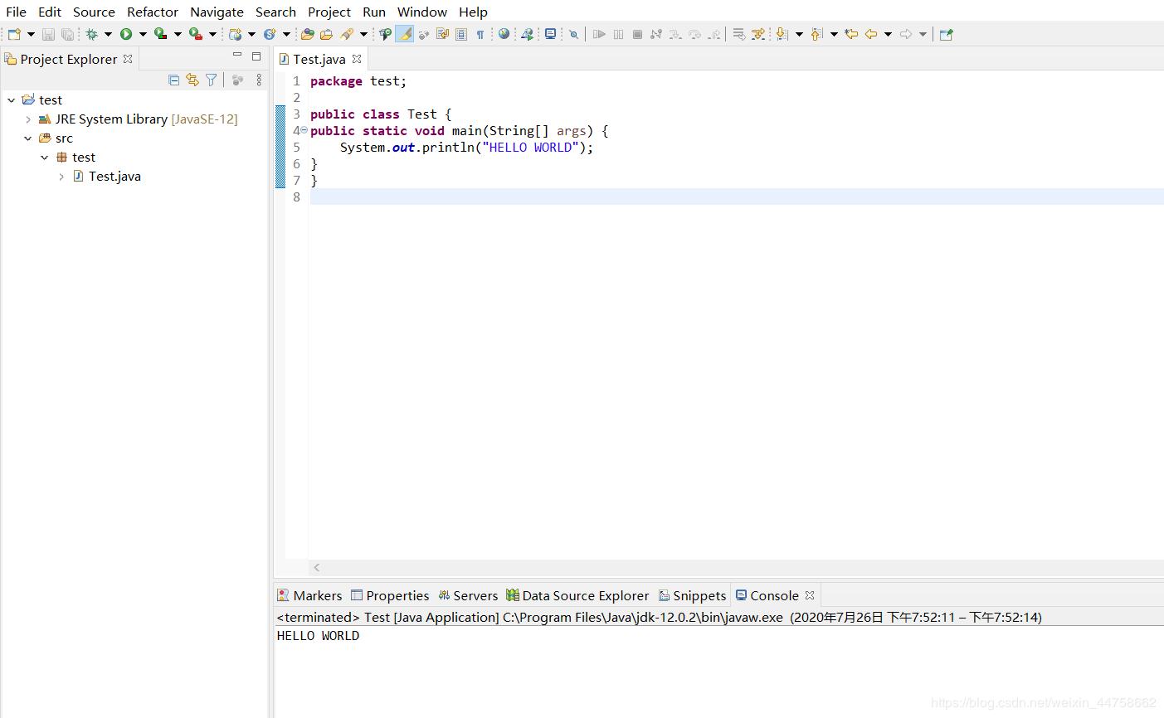Click the Project Explorer filter funnel icon

coord(212,80)
